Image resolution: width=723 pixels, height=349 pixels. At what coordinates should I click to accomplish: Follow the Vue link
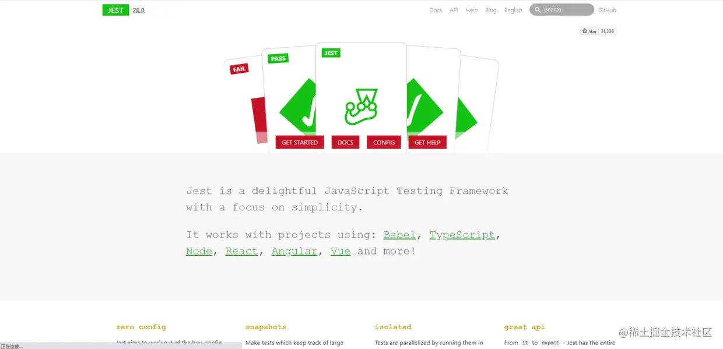coord(341,251)
